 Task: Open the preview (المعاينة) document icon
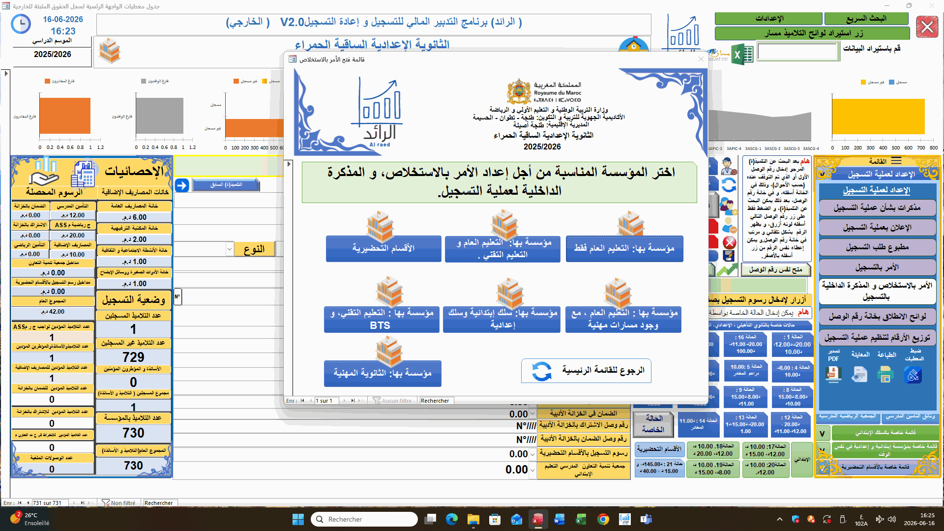click(859, 375)
